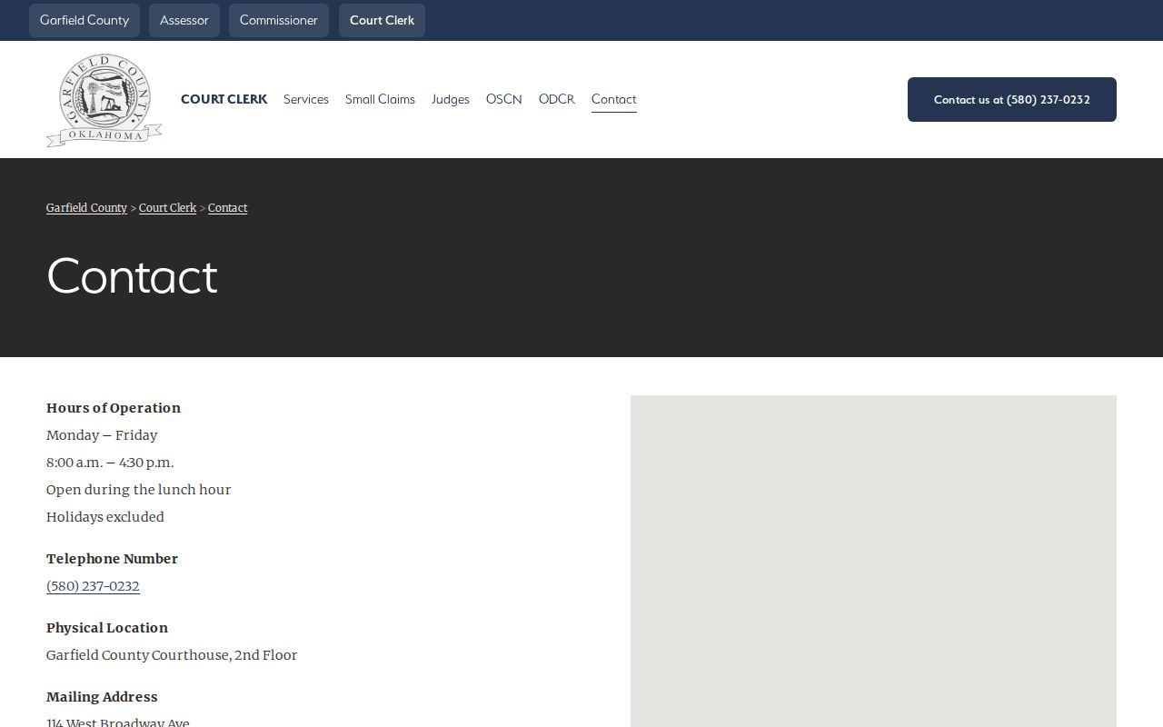
Task: Click the Physical Location heading
Action: click(107, 628)
